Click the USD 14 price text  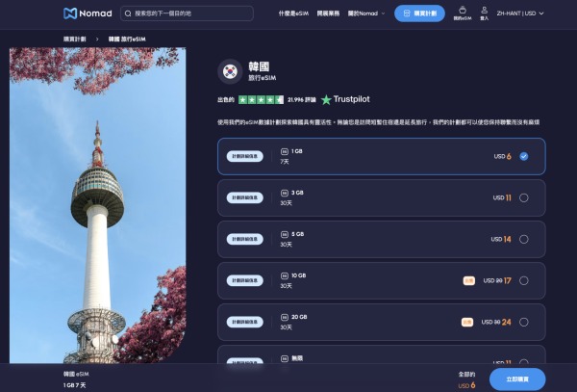tap(501, 239)
